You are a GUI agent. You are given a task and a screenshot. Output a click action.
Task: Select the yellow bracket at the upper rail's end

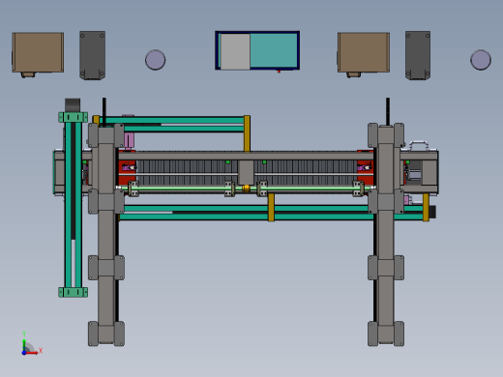(x=247, y=133)
